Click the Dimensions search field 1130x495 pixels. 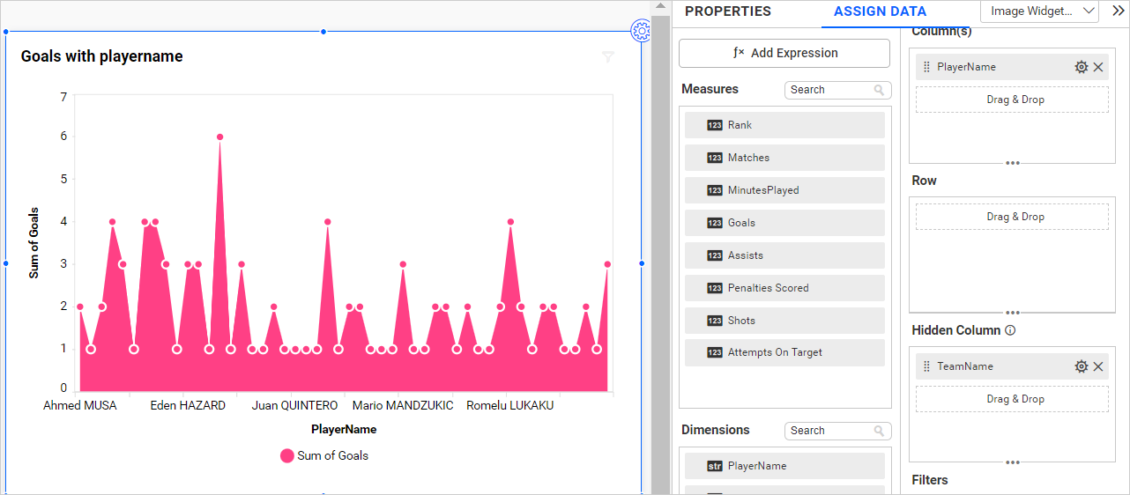tap(829, 431)
